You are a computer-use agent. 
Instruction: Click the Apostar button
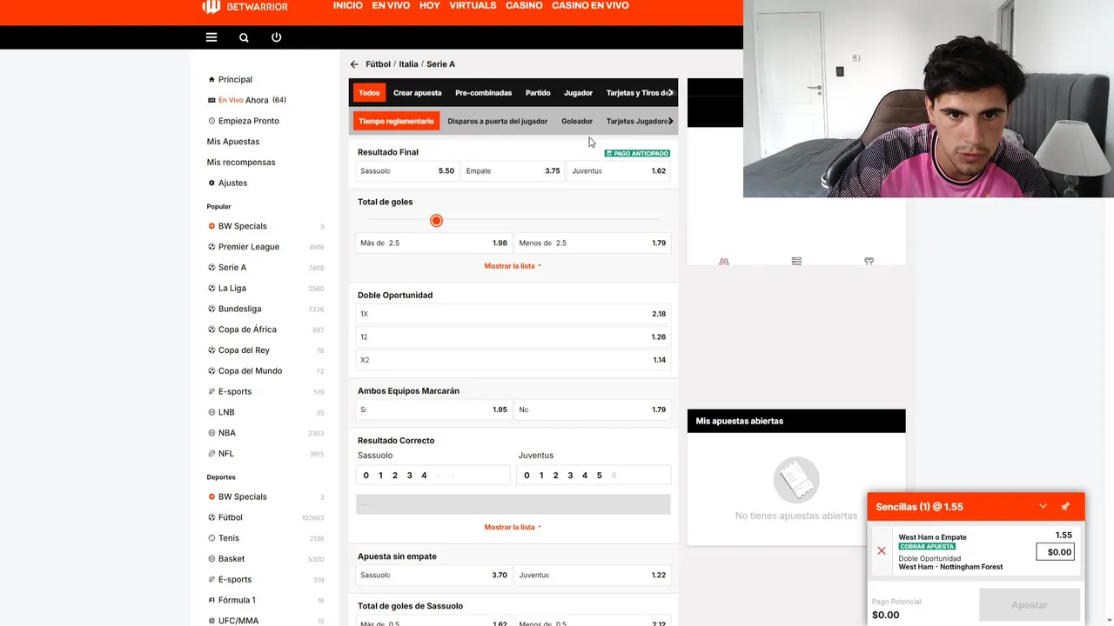1030,605
